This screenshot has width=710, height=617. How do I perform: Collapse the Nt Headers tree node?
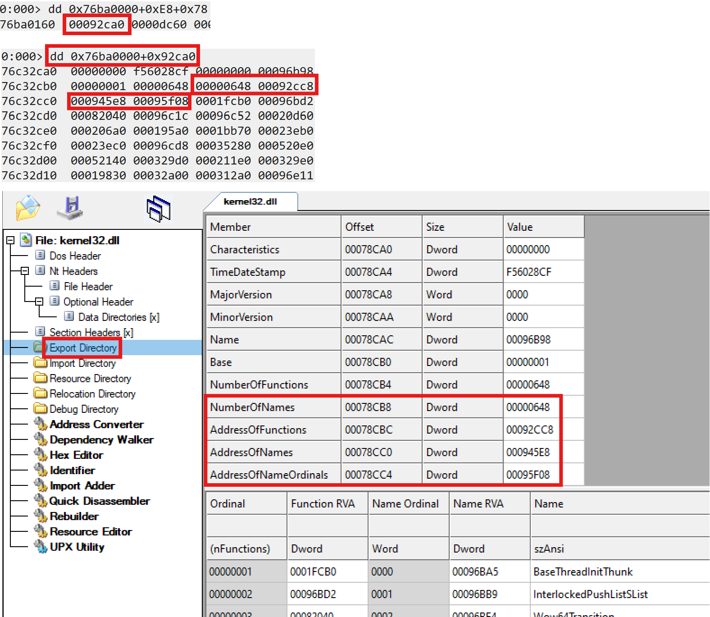coord(25,271)
